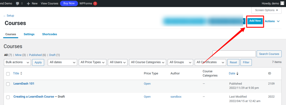Click the sandbox author link
286x105 pixels.
tap(176, 97)
